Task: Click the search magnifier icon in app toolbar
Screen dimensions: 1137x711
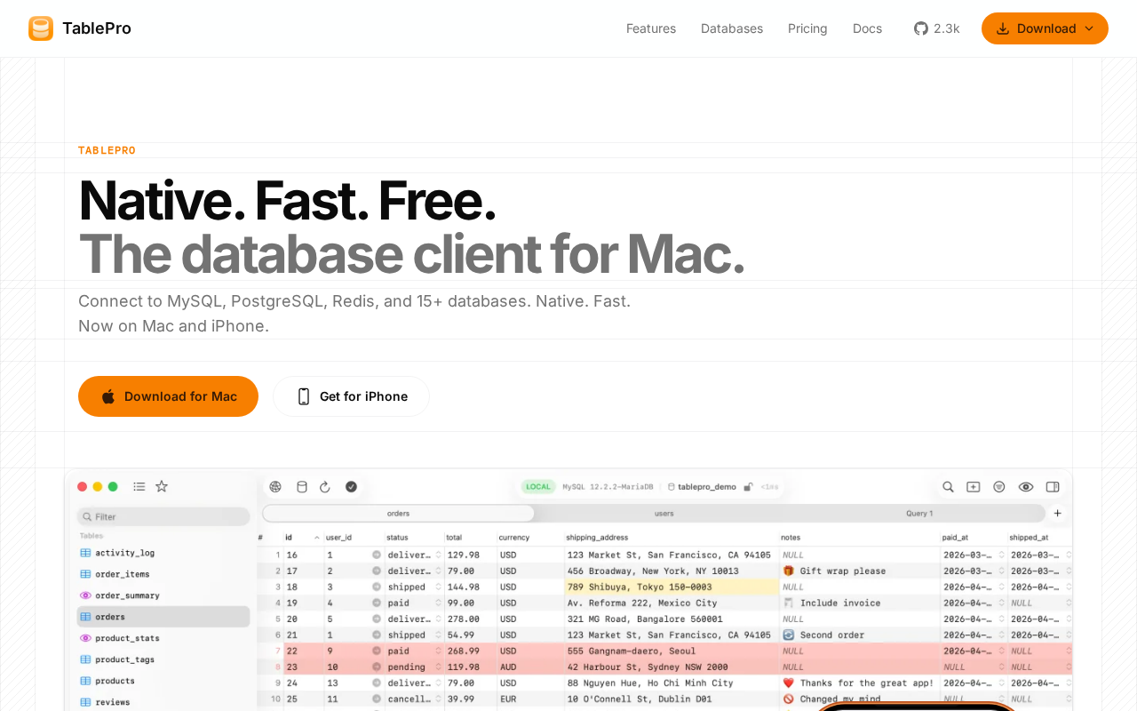Action: point(948,487)
